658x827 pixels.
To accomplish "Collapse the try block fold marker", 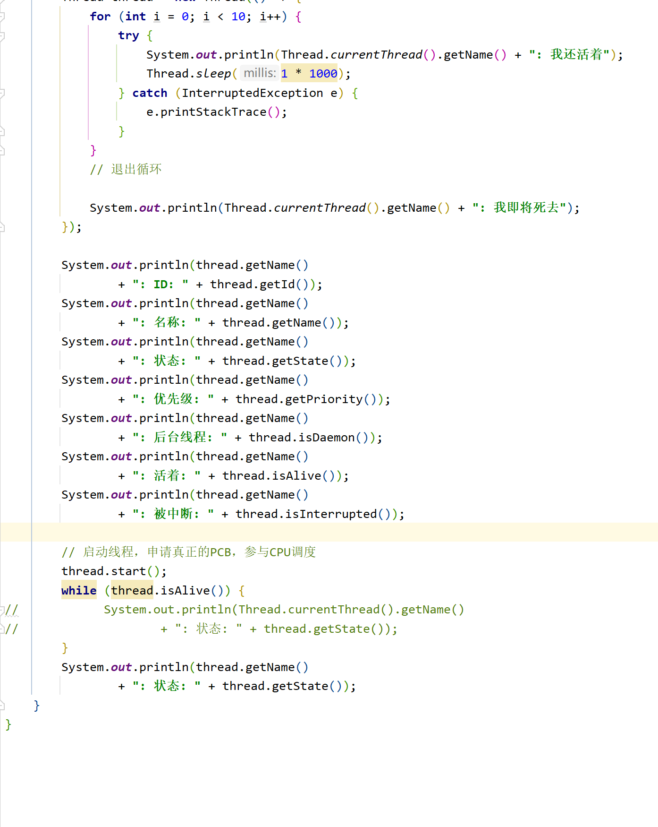I will point(2,36).
